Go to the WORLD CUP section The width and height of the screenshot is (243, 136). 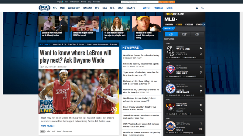click(74, 8)
